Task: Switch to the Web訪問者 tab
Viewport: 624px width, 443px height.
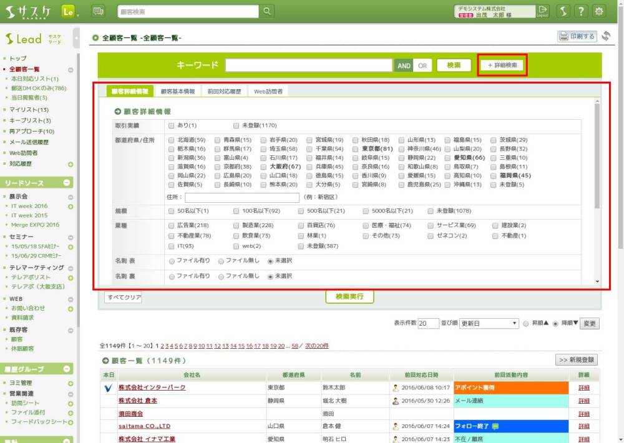Action: (x=268, y=91)
